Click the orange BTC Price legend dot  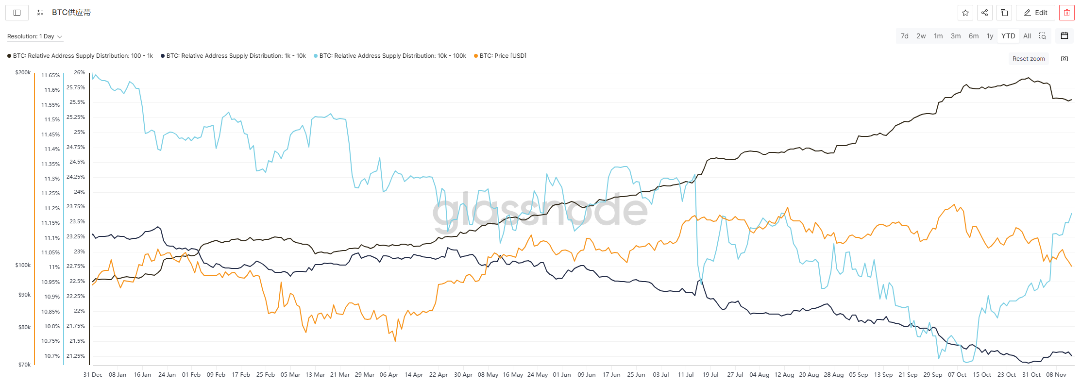475,56
